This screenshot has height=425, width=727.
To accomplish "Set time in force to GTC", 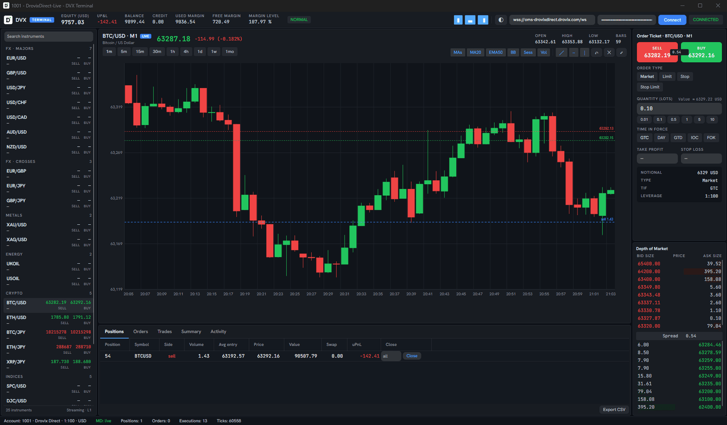I will tap(644, 138).
